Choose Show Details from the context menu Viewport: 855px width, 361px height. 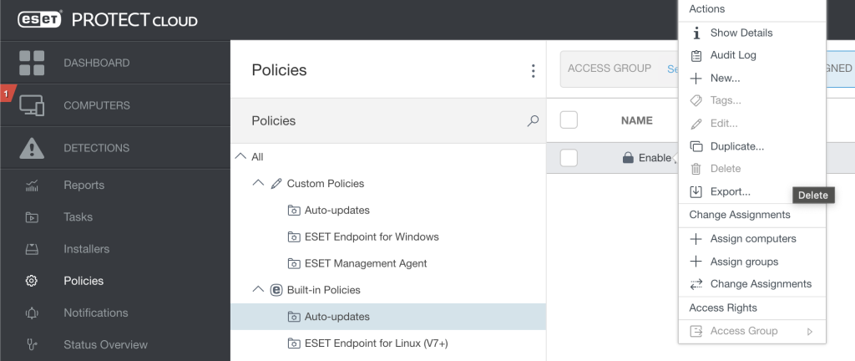(x=741, y=33)
